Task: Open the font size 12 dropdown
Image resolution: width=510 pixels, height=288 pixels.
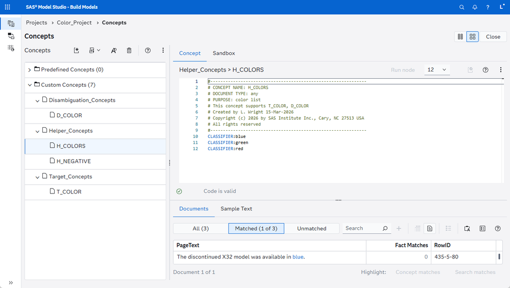Action: point(437,69)
